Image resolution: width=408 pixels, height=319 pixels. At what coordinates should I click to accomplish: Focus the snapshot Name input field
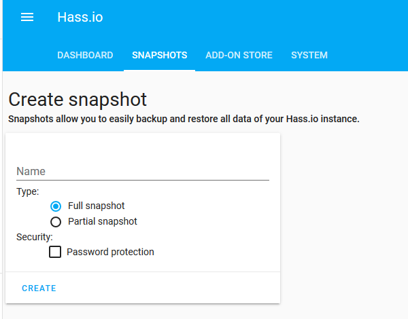click(x=143, y=171)
